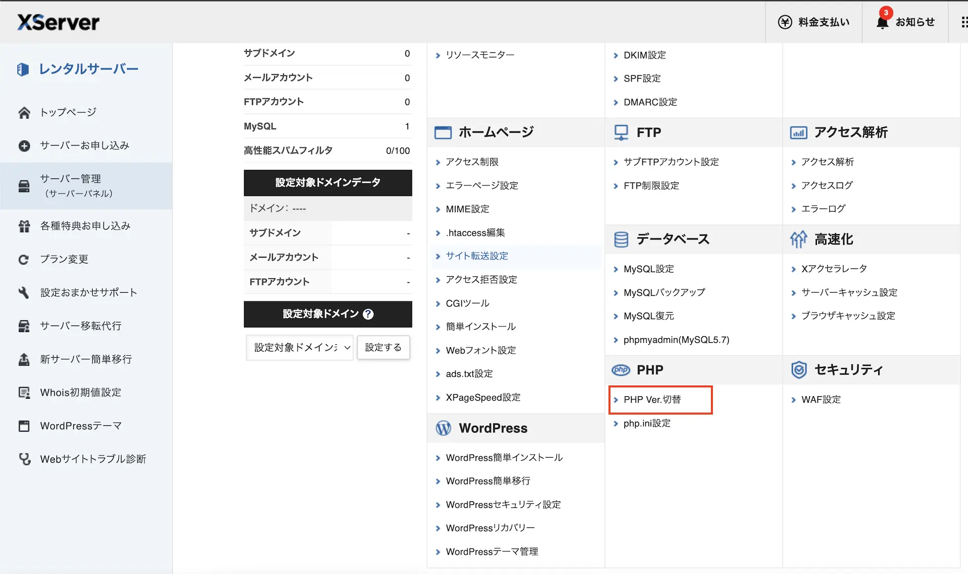The width and height of the screenshot is (968, 574).
Task: Open WordPressリカバリー link
Action: click(490, 528)
